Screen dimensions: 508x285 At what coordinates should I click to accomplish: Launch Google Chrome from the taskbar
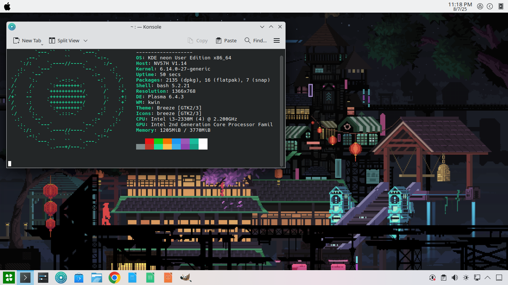[115, 278]
